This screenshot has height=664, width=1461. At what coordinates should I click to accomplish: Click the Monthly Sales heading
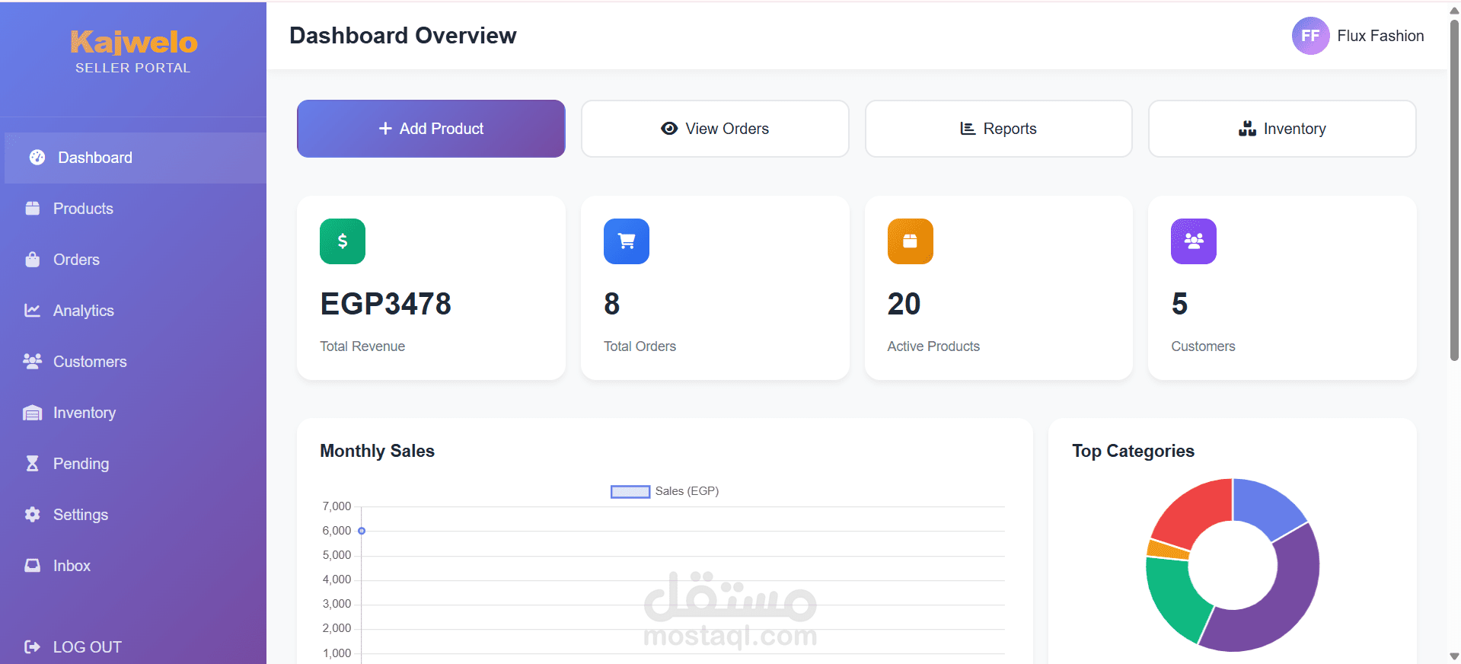pos(377,451)
